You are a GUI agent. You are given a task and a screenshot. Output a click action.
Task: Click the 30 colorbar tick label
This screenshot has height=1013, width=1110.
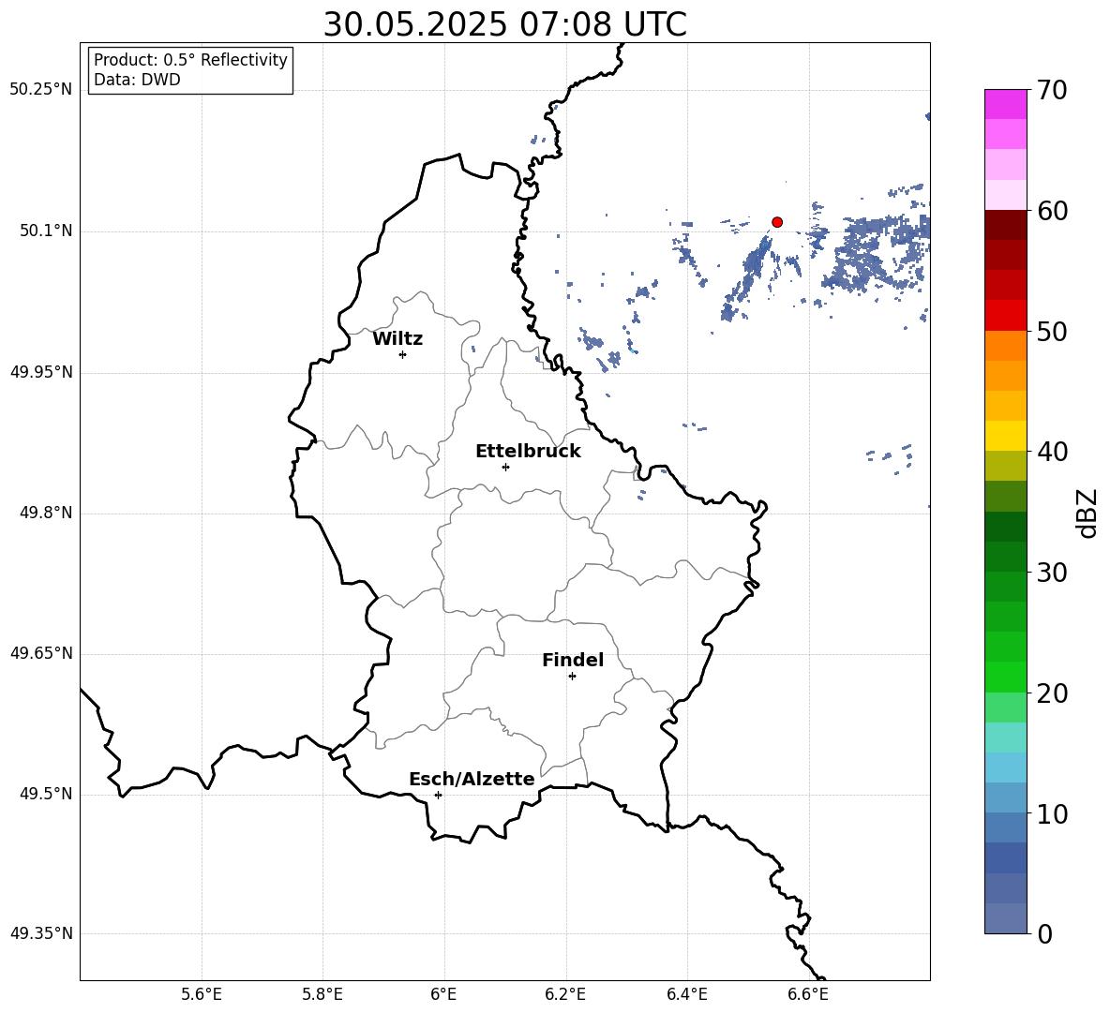[x=1052, y=573]
